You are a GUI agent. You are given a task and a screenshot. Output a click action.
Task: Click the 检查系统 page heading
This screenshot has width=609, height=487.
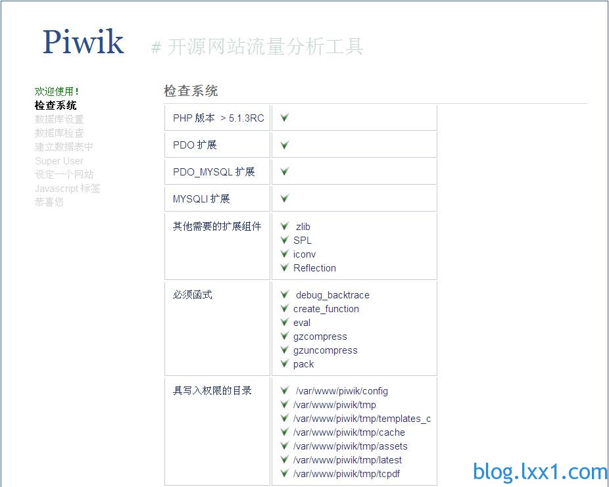(x=191, y=91)
